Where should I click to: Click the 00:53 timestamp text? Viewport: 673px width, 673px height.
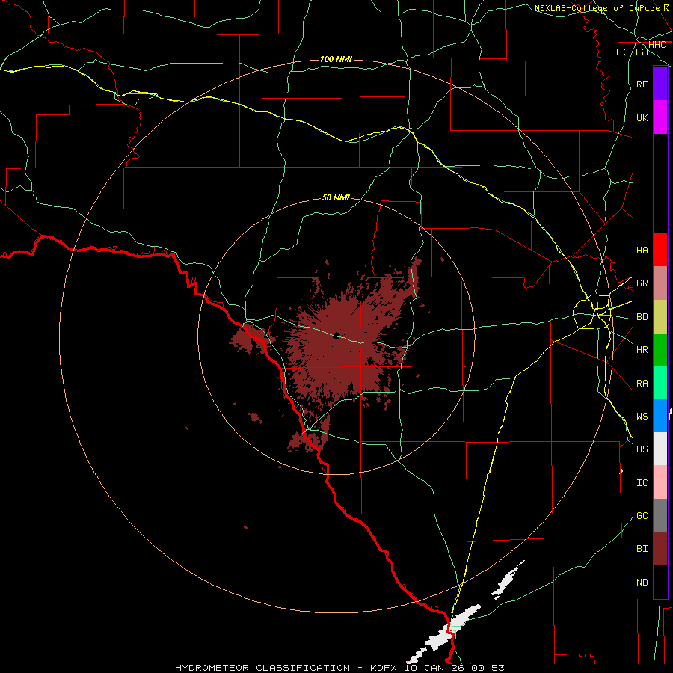488,668
